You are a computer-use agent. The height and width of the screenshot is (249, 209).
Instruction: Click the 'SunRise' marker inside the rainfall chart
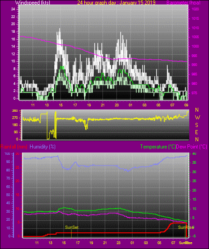click(x=186, y=227)
